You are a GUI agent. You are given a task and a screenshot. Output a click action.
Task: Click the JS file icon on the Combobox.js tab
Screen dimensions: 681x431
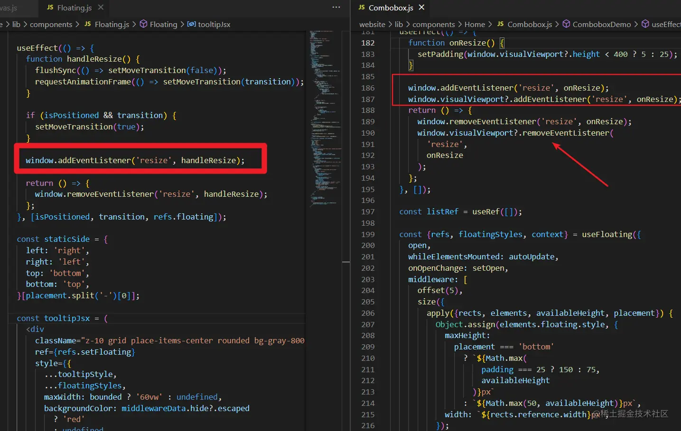362,8
